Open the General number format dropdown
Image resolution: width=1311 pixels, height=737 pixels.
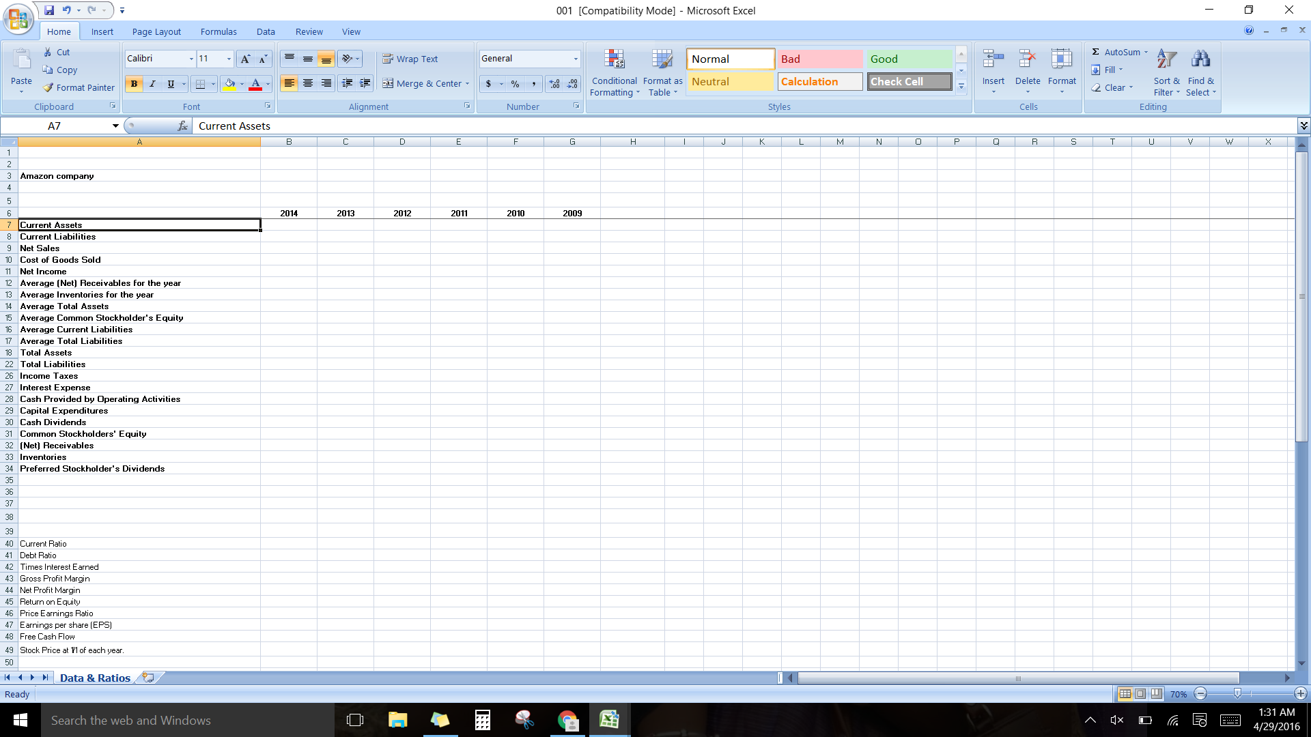click(x=576, y=59)
